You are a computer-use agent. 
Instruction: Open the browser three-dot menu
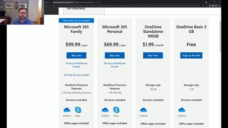pyautogui.click(x=219, y=6)
